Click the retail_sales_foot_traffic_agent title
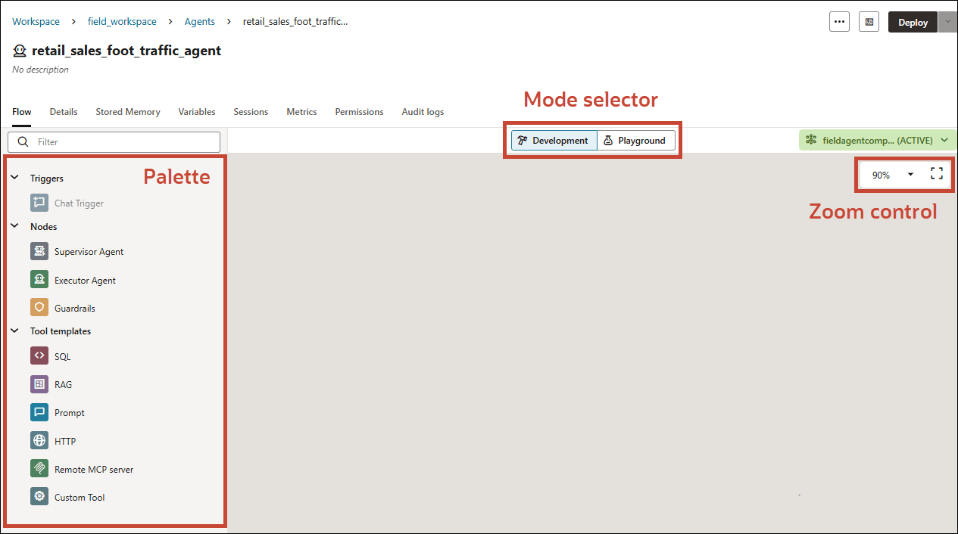This screenshot has width=958, height=534. [126, 51]
